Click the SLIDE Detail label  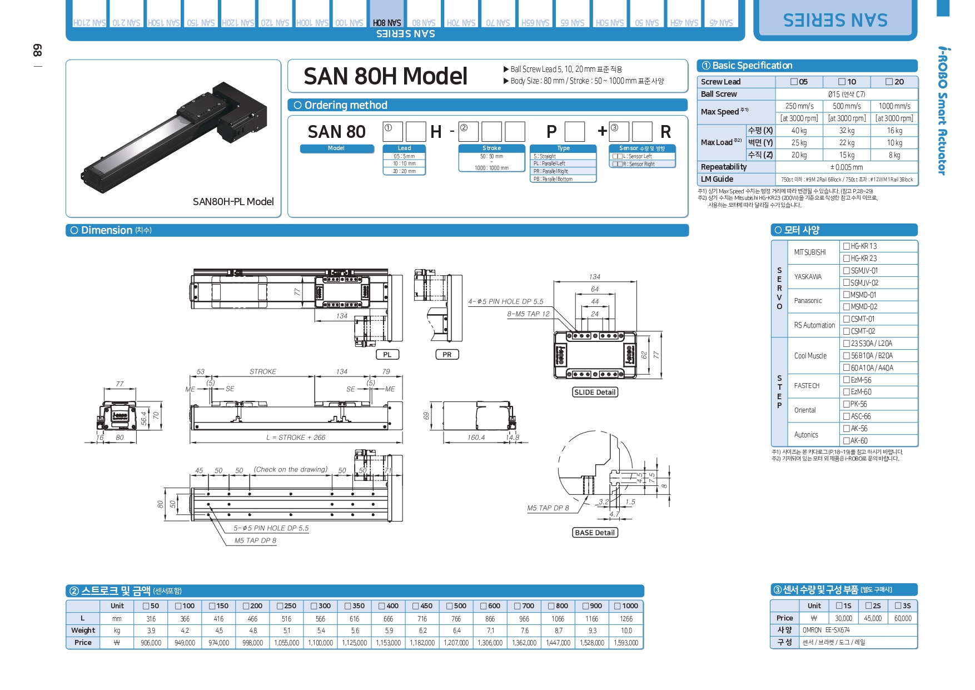pyautogui.click(x=595, y=392)
